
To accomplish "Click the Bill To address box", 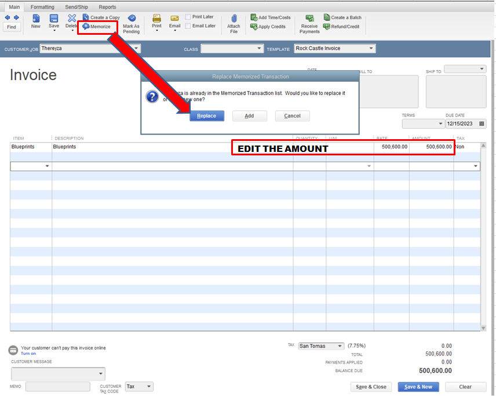I will click(389, 92).
